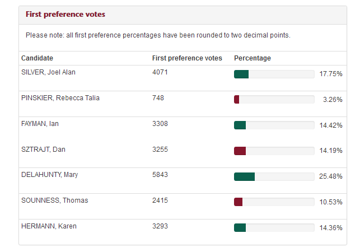Click the Percentage column header
Viewport: 360px width, 252px height.
(x=252, y=58)
